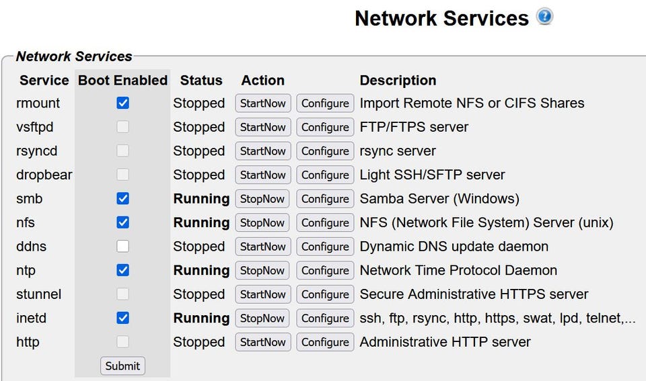Click StartNow for vsftpd
646x381 pixels.
click(x=263, y=127)
